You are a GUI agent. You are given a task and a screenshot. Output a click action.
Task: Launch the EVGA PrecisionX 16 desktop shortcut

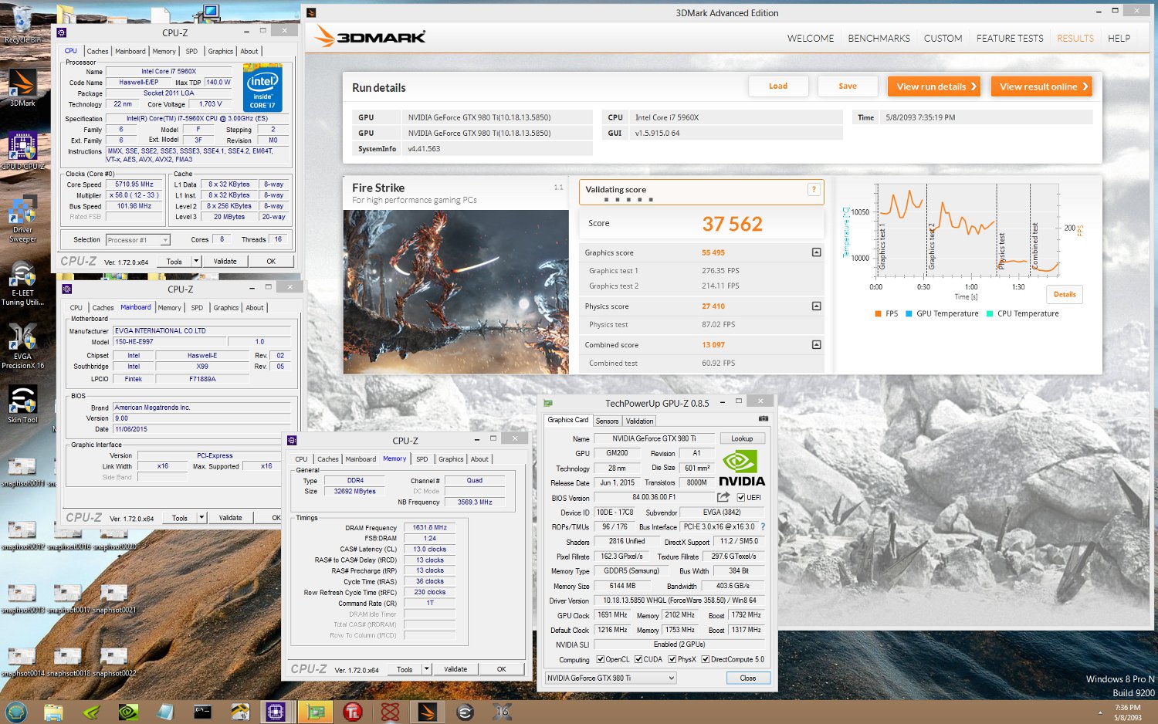22,347
